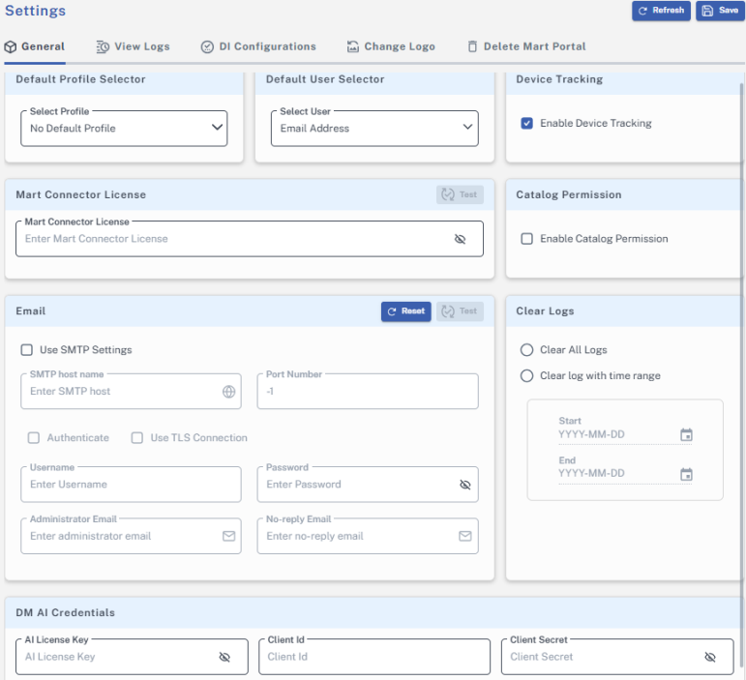Unhide the AI License Key value

[224, 657]
